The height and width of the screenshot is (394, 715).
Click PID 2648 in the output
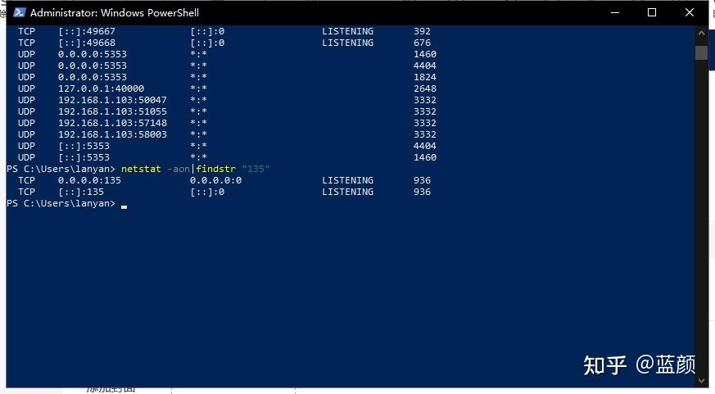click(424, 88)
